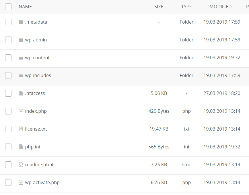This screenshot has height=195, width=249.
Task: Check the box for wp-content folder
Action: (8, 58)
